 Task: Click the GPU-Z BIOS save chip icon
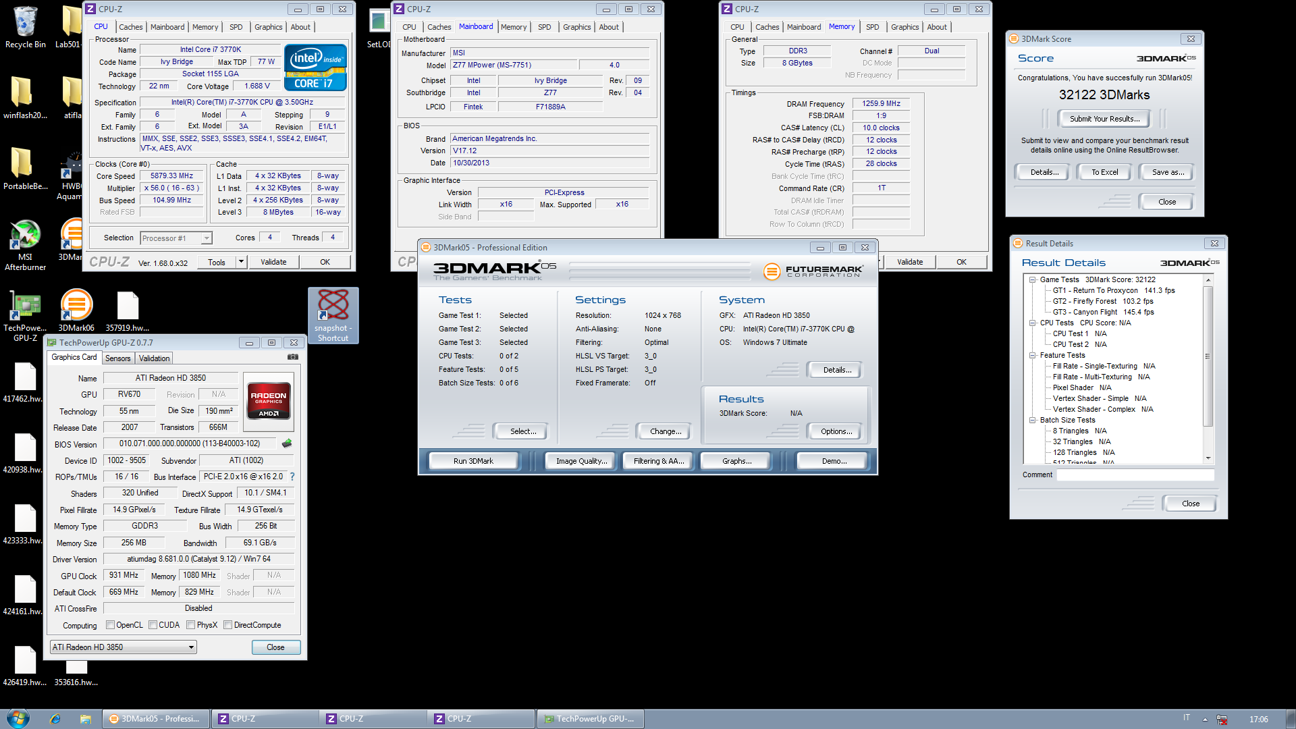287,443
